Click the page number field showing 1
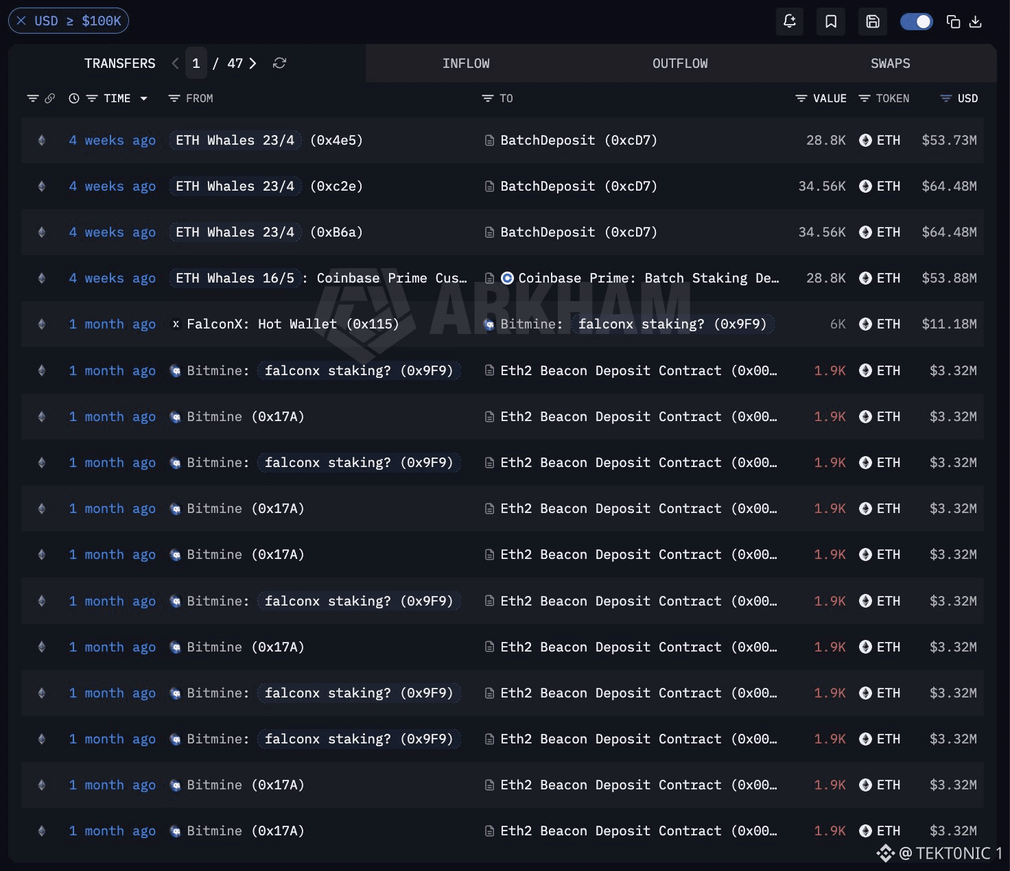The width and height of the screenshot is (1010, 871). point(196,63)
